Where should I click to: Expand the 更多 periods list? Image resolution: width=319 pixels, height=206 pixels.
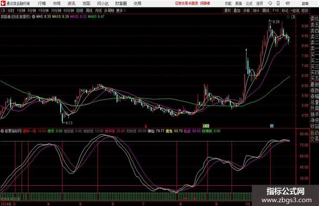(x=121, y=10)
